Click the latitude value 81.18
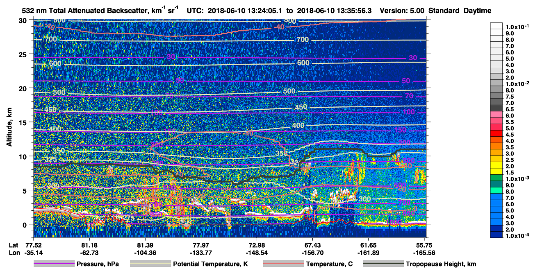Image resolution: width=533 pixels, height=273 pixels. 89,245
